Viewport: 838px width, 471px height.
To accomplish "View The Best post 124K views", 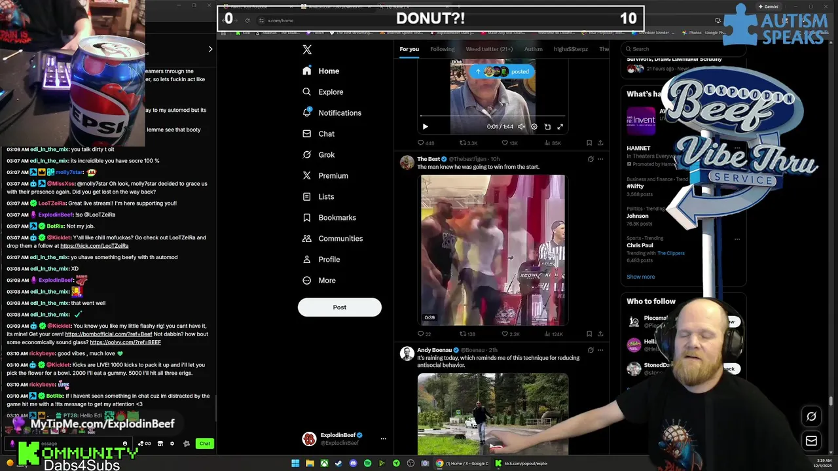I will (553, 334).
